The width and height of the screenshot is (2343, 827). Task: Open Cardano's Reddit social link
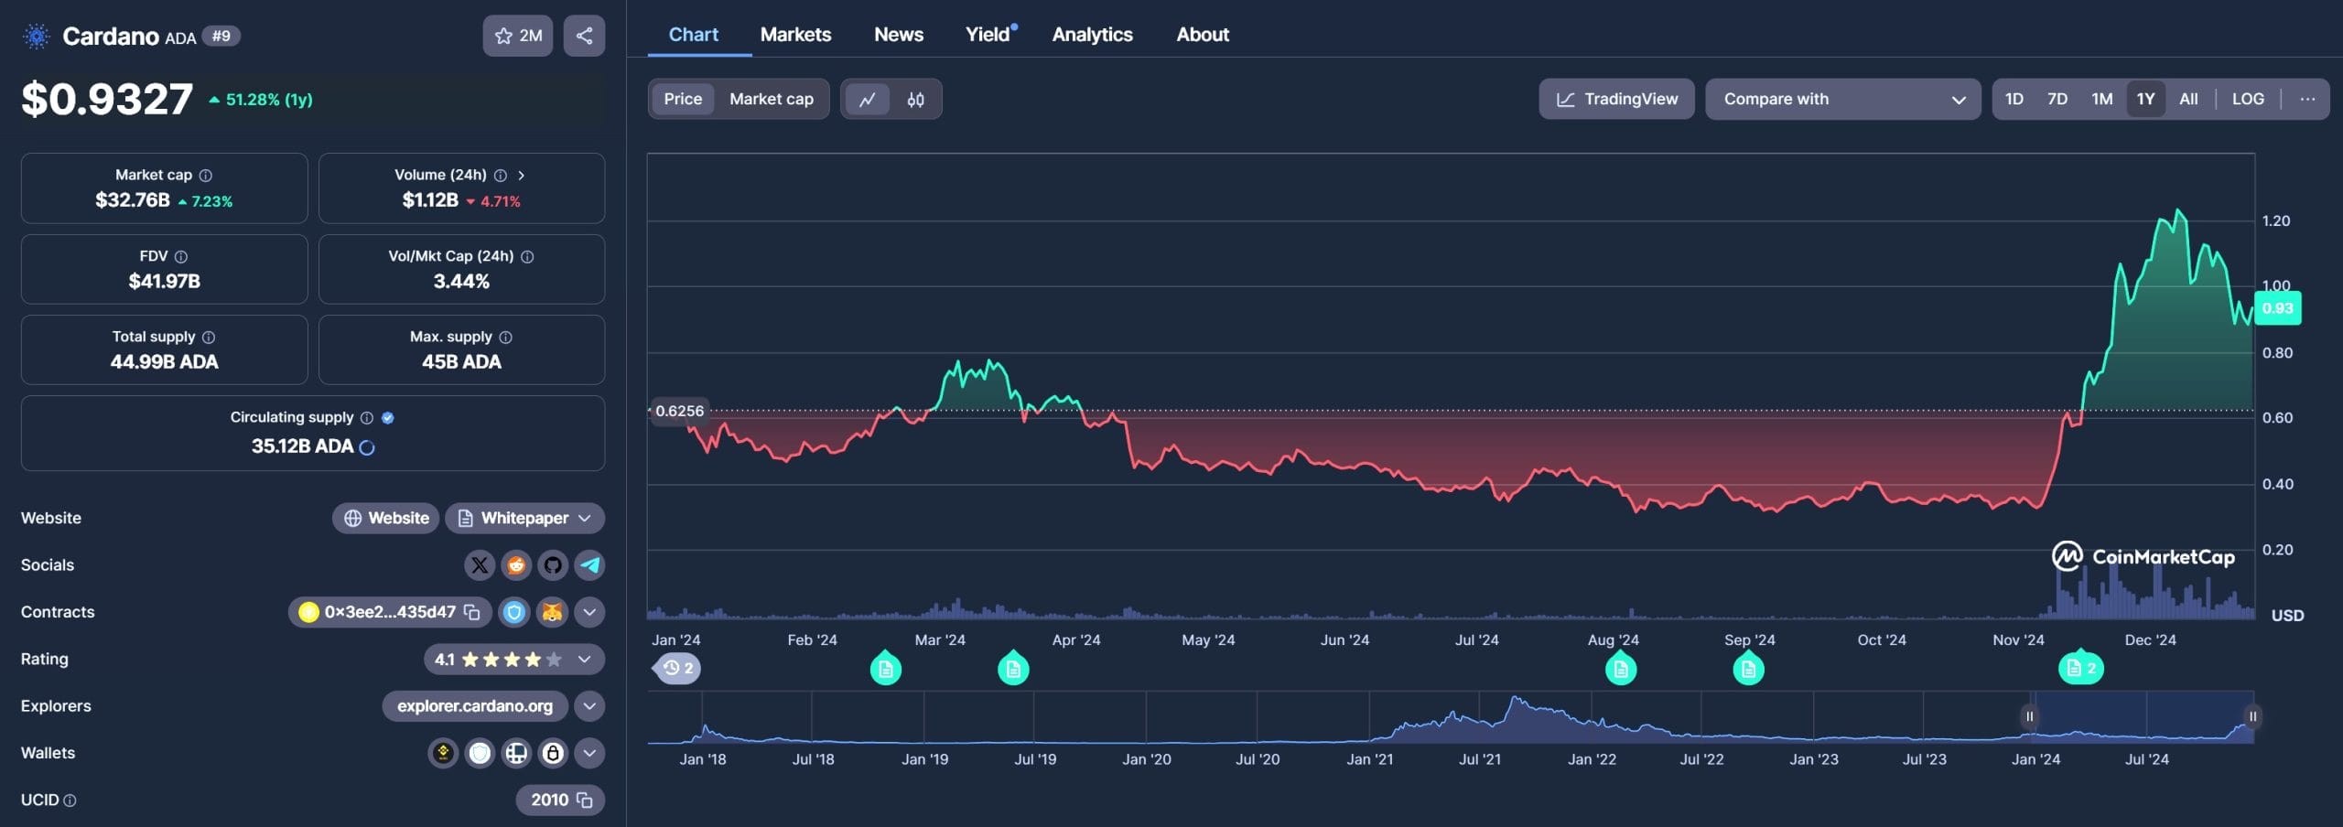coord(516,565)
